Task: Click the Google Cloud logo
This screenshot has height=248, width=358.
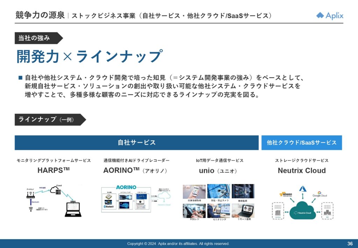Action: [320, 194]
